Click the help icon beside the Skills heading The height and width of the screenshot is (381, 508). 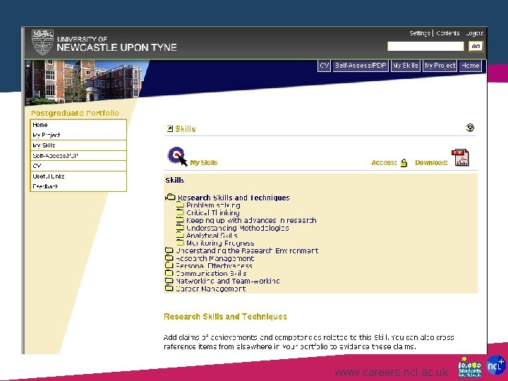pos(470,128)
